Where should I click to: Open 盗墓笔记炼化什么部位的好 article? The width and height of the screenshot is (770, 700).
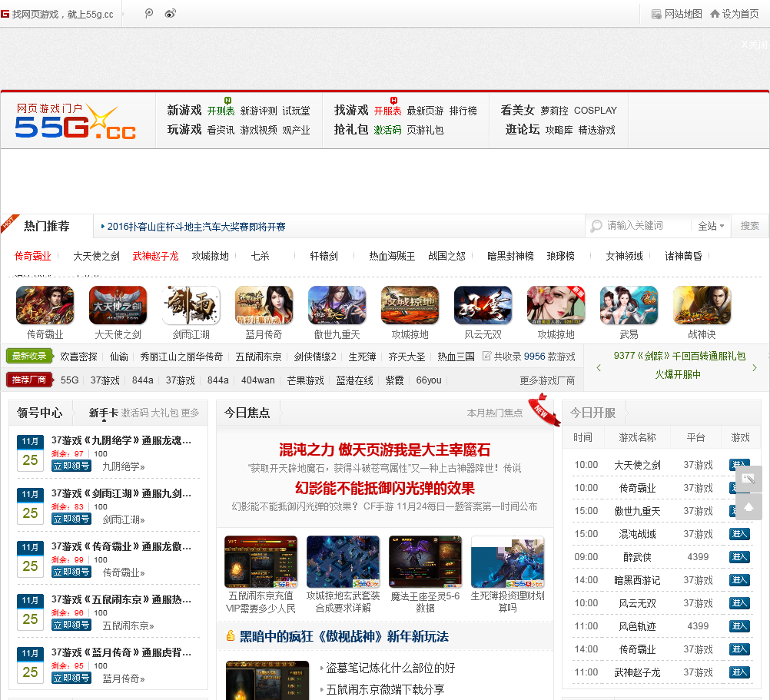tap(391, 668)
